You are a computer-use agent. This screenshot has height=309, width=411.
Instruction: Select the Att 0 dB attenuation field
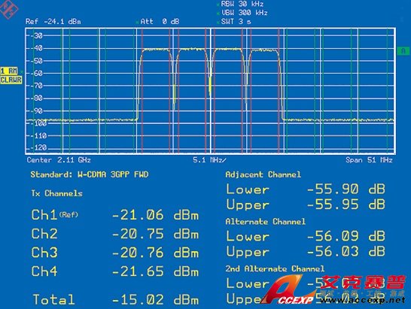[160, 22]
